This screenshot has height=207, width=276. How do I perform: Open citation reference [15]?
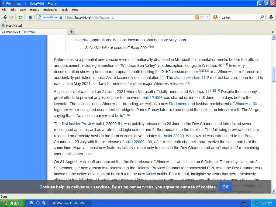[x=188, y=83]
